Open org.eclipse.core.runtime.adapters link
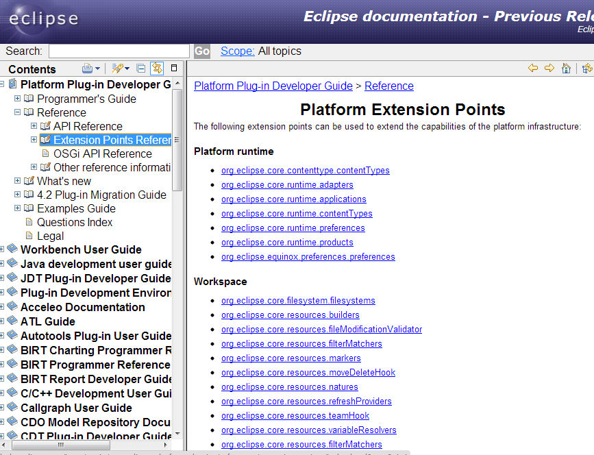Image resolution: width=594 pixels, height=455 pixels. (287, 185)
